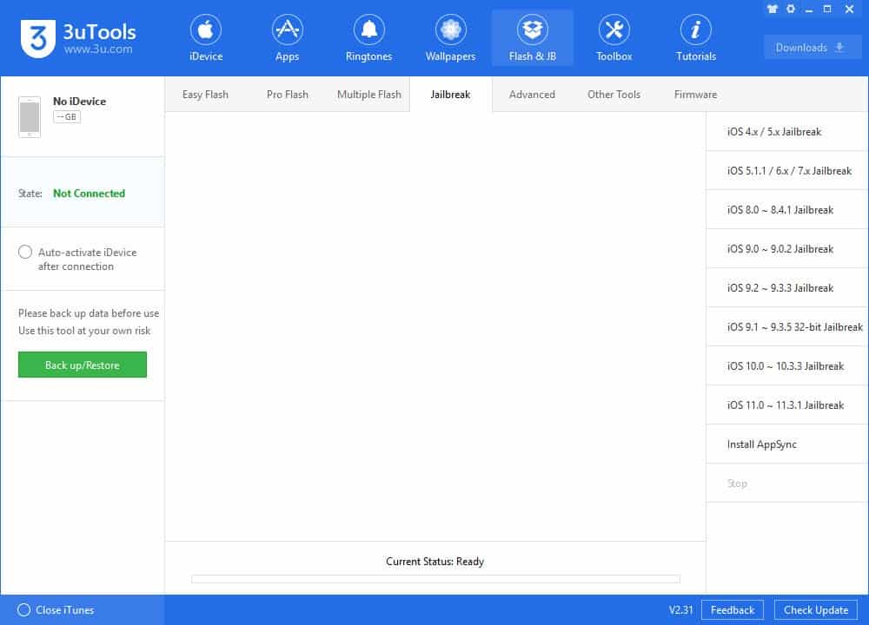869x625 pixels.
Task: Switch to the Pro Flash tab
Action: click(287, 95)
